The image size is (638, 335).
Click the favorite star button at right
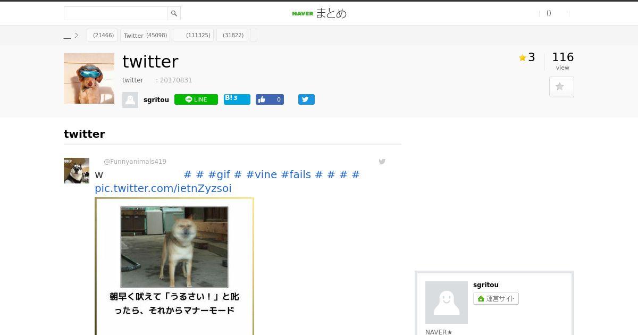(561, 87)
